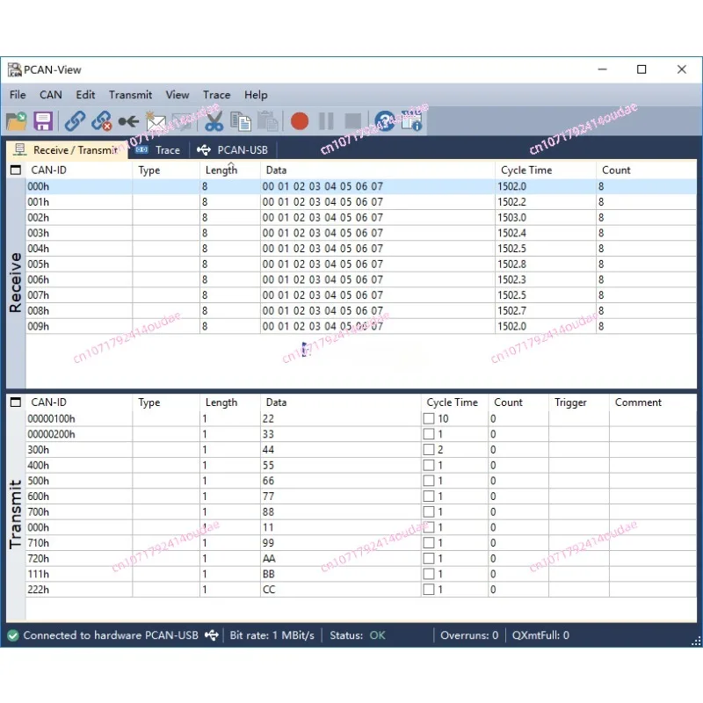Image resolution: width=703 pixels, height=703 pixels.
Task: Click the Bit rate: 1 MBit/s status entry
Action: click(x=272, y=635)
